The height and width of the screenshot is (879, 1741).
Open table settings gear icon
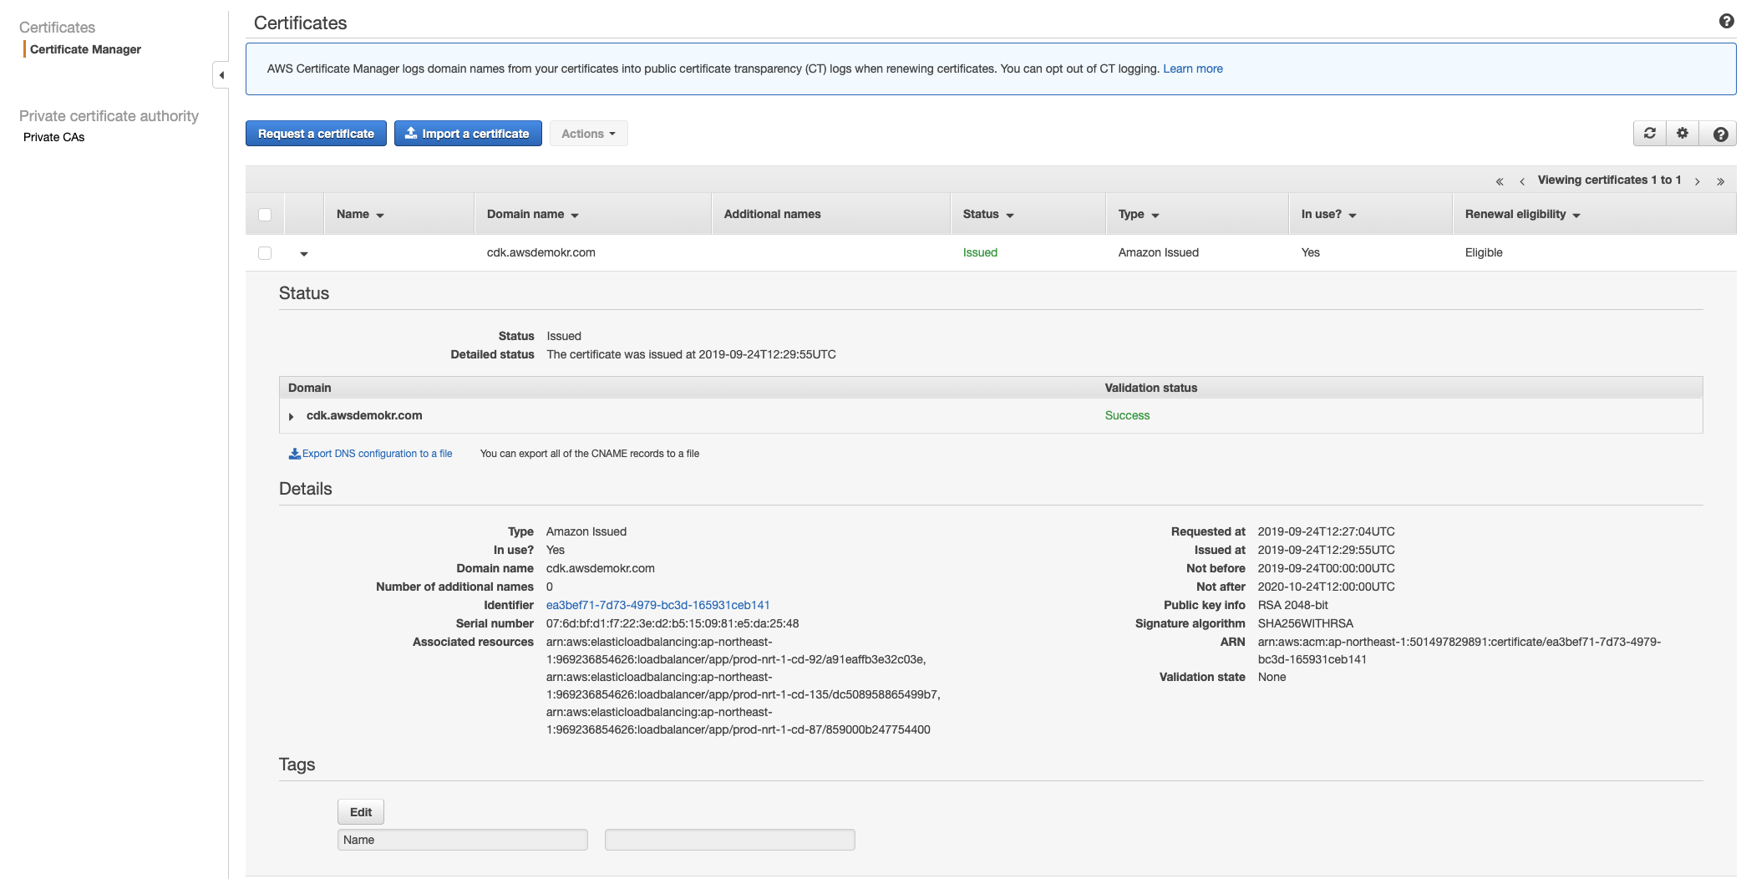coord(1683,134)
